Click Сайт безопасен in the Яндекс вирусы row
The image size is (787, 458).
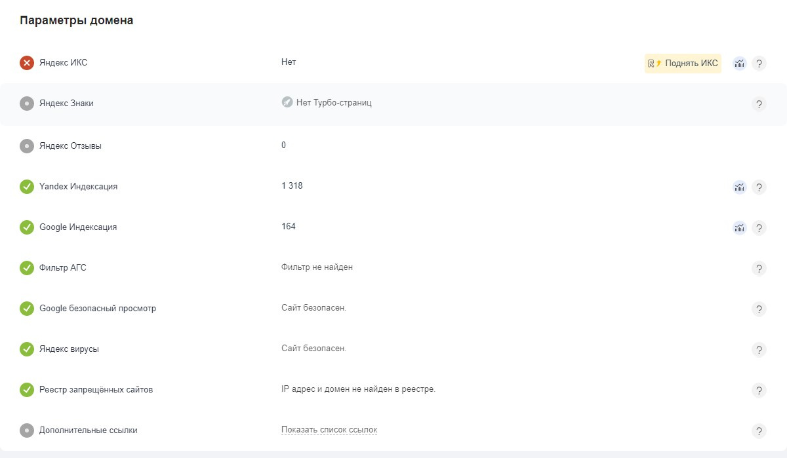[313, 349]
